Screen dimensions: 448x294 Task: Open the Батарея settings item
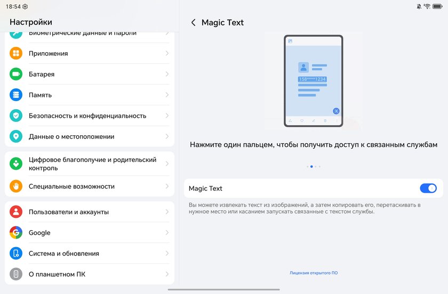click(90, 74)
